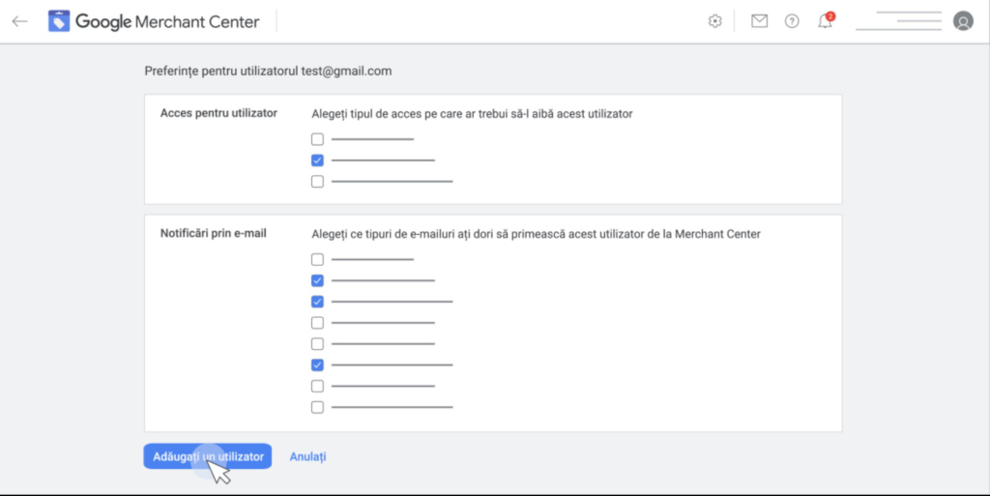Check the seventh email notification checkbox
The width and height of the screenshot is (990, 496).
pyautogui.click(x=317, y=386)
